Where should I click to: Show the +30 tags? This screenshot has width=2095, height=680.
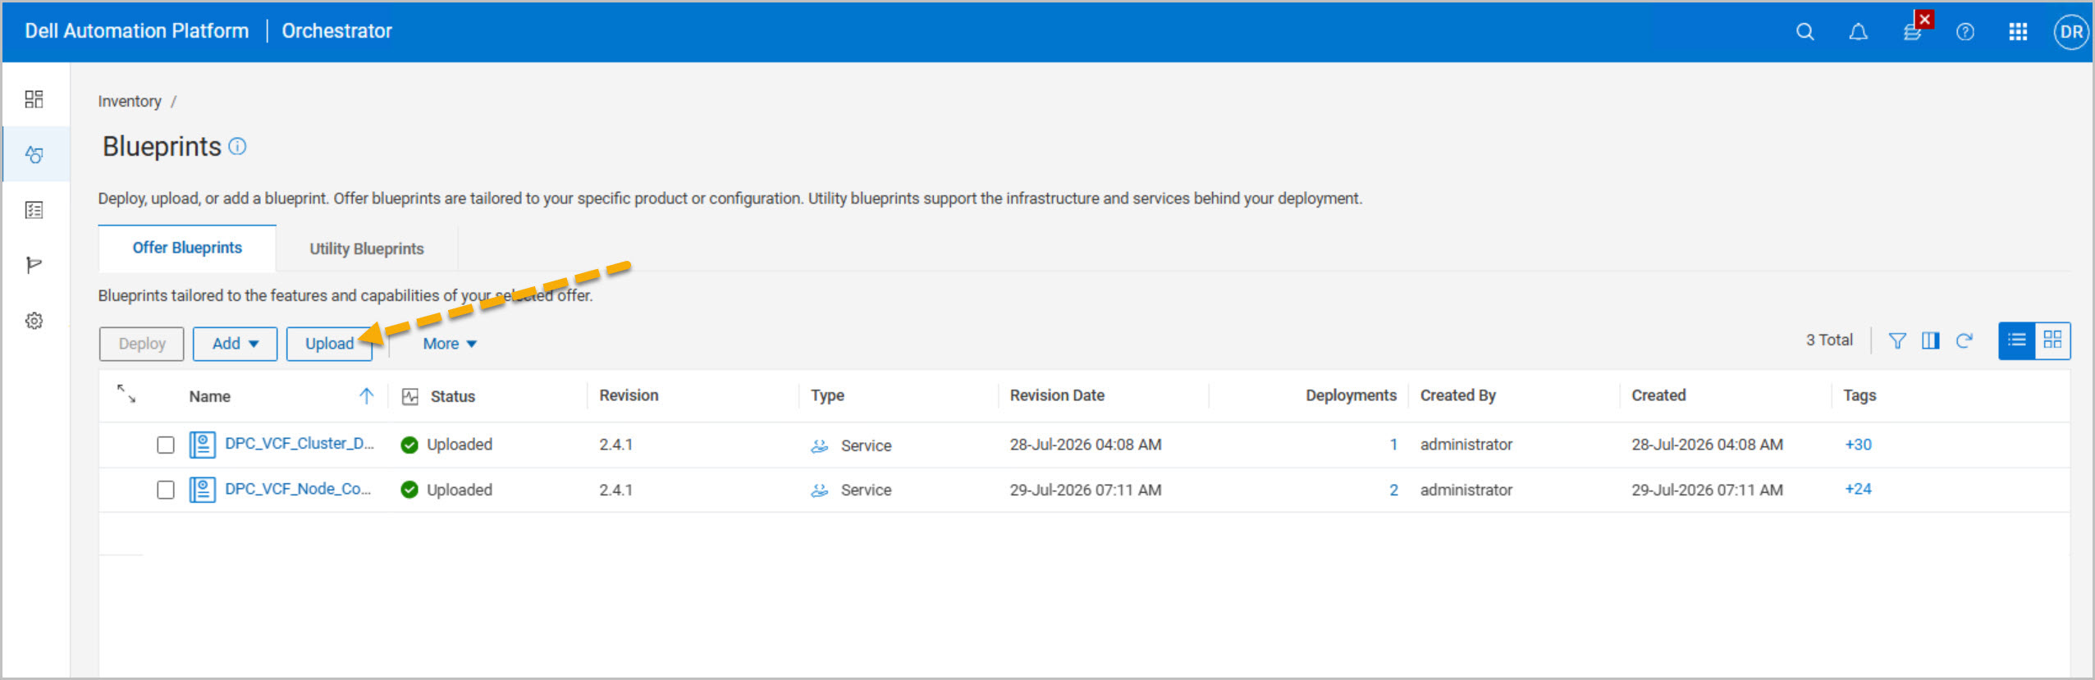tap(1858, 445)
